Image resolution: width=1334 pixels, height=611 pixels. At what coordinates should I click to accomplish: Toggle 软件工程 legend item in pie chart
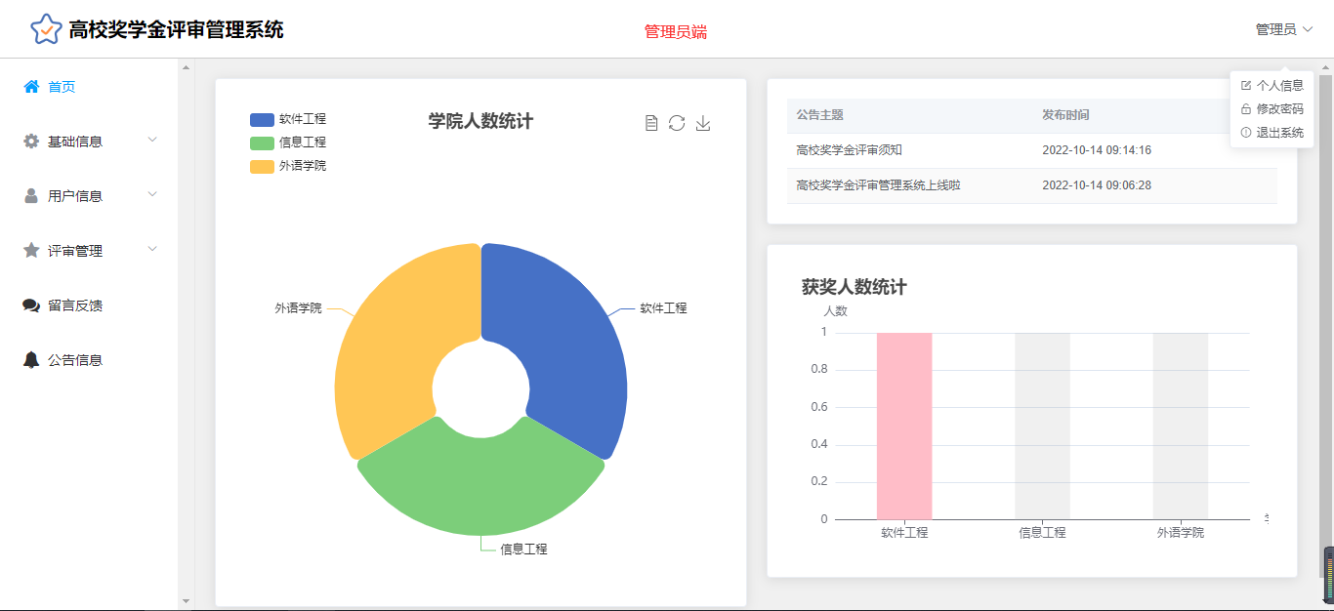click(x=288, y=119)
